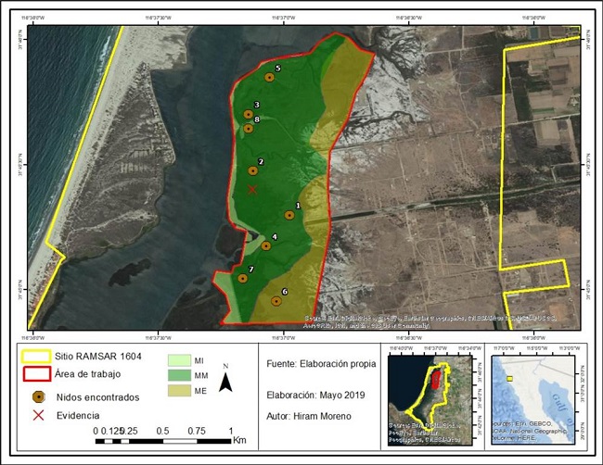Click the 'Nidos encontrados' legend label
603x465 pixels.
point(97,397)
